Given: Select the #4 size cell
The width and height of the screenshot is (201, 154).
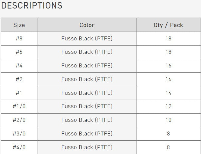Looking at the screenshot, I should [x=19, y=66].
